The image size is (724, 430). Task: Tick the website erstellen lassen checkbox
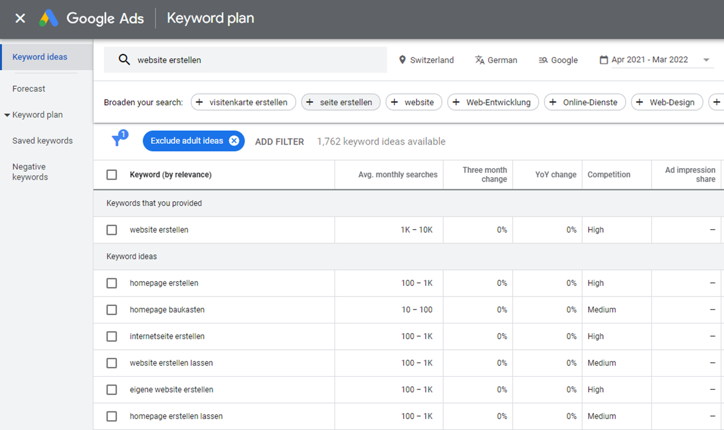pyautogui.click(x=112, y=363)
